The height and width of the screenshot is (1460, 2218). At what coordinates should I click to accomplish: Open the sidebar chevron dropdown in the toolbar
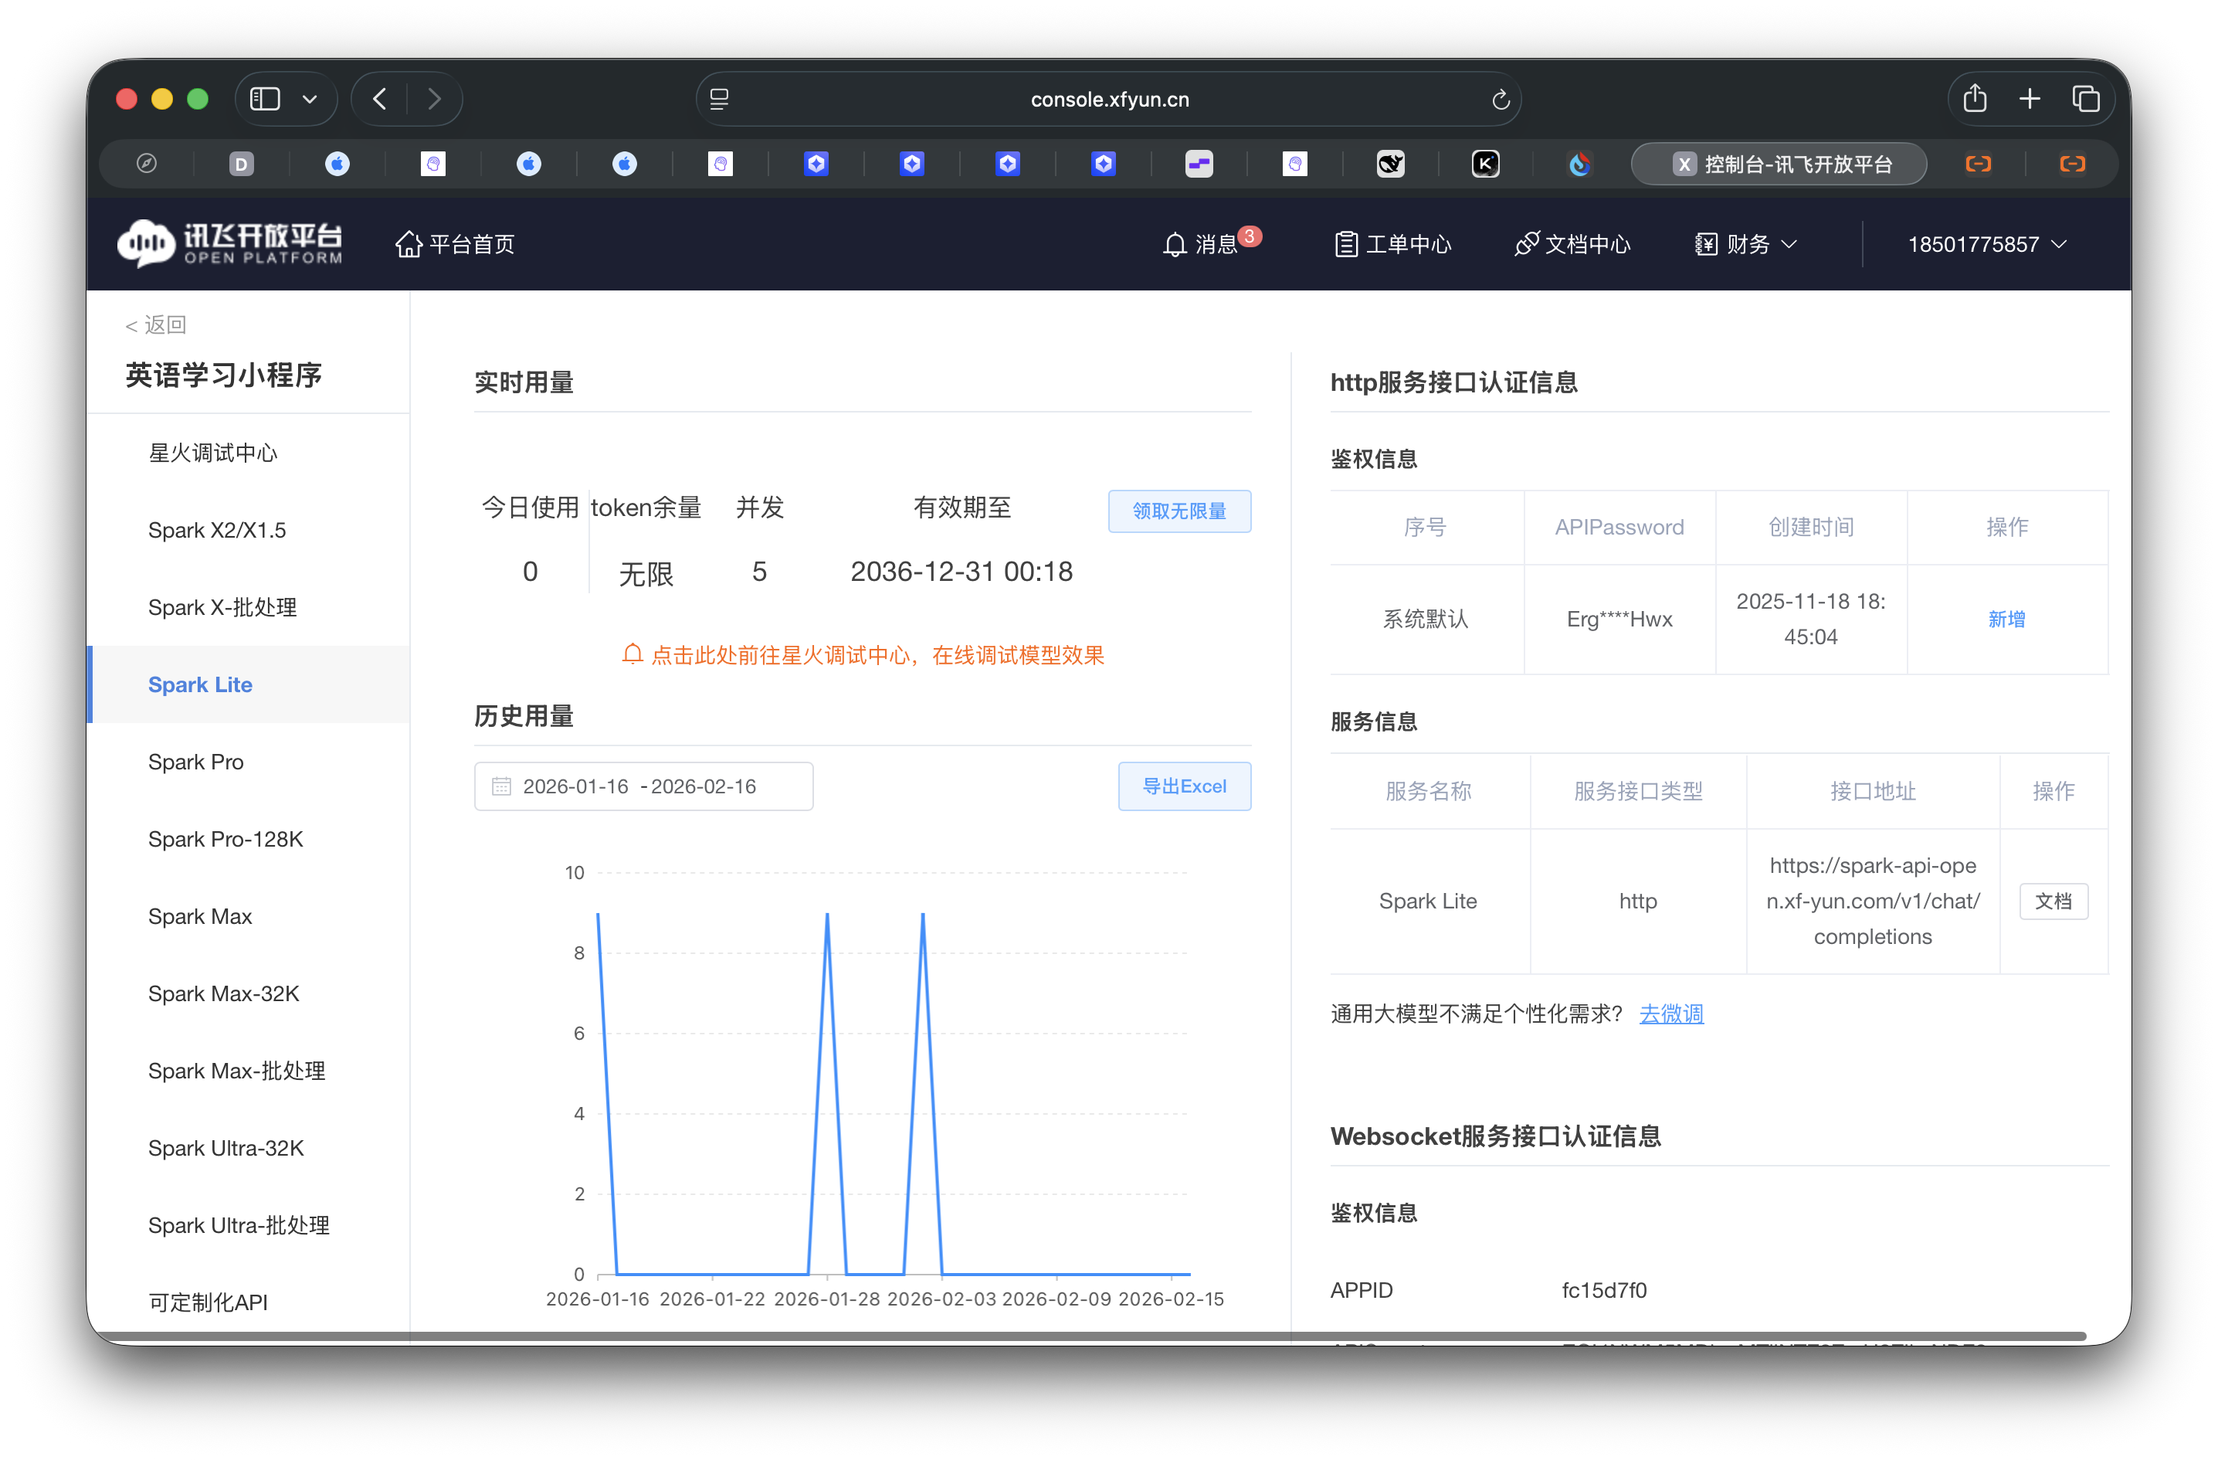pyautogui.click(x=310, y=99)
